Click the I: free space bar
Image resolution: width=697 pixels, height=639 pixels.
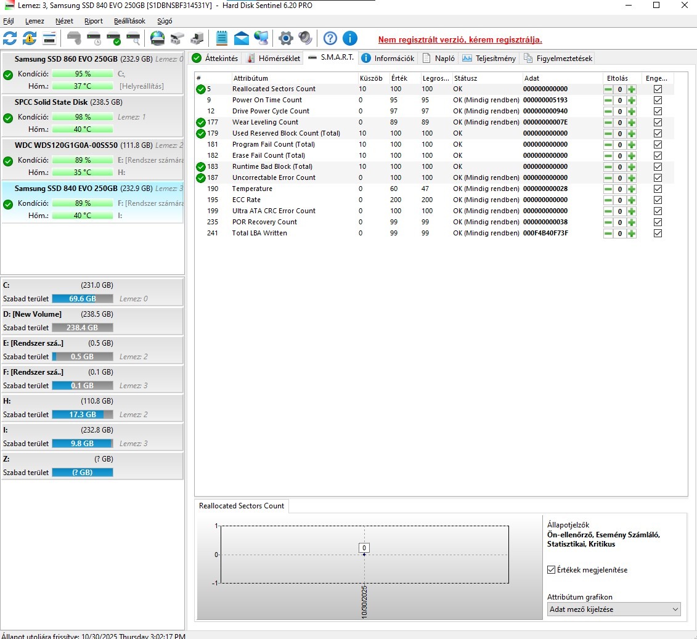(82, 444)
